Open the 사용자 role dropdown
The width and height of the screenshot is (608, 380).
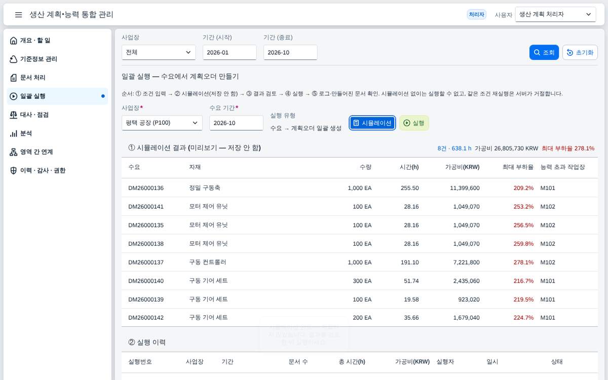coord(555,15)
